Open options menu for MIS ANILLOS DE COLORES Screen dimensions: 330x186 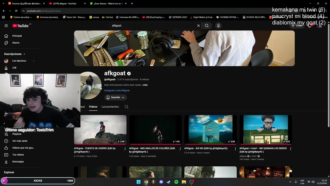pyautogui.click(x=180, y=149)
